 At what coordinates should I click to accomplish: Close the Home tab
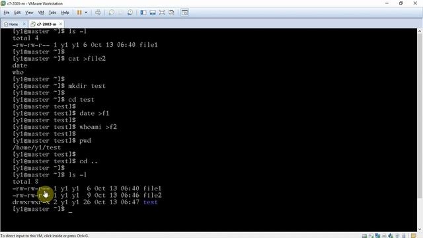pyautogui.click(x=24, y=24)
